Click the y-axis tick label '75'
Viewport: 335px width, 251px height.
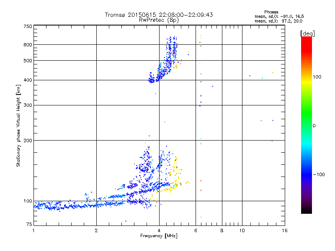(29, 224)
